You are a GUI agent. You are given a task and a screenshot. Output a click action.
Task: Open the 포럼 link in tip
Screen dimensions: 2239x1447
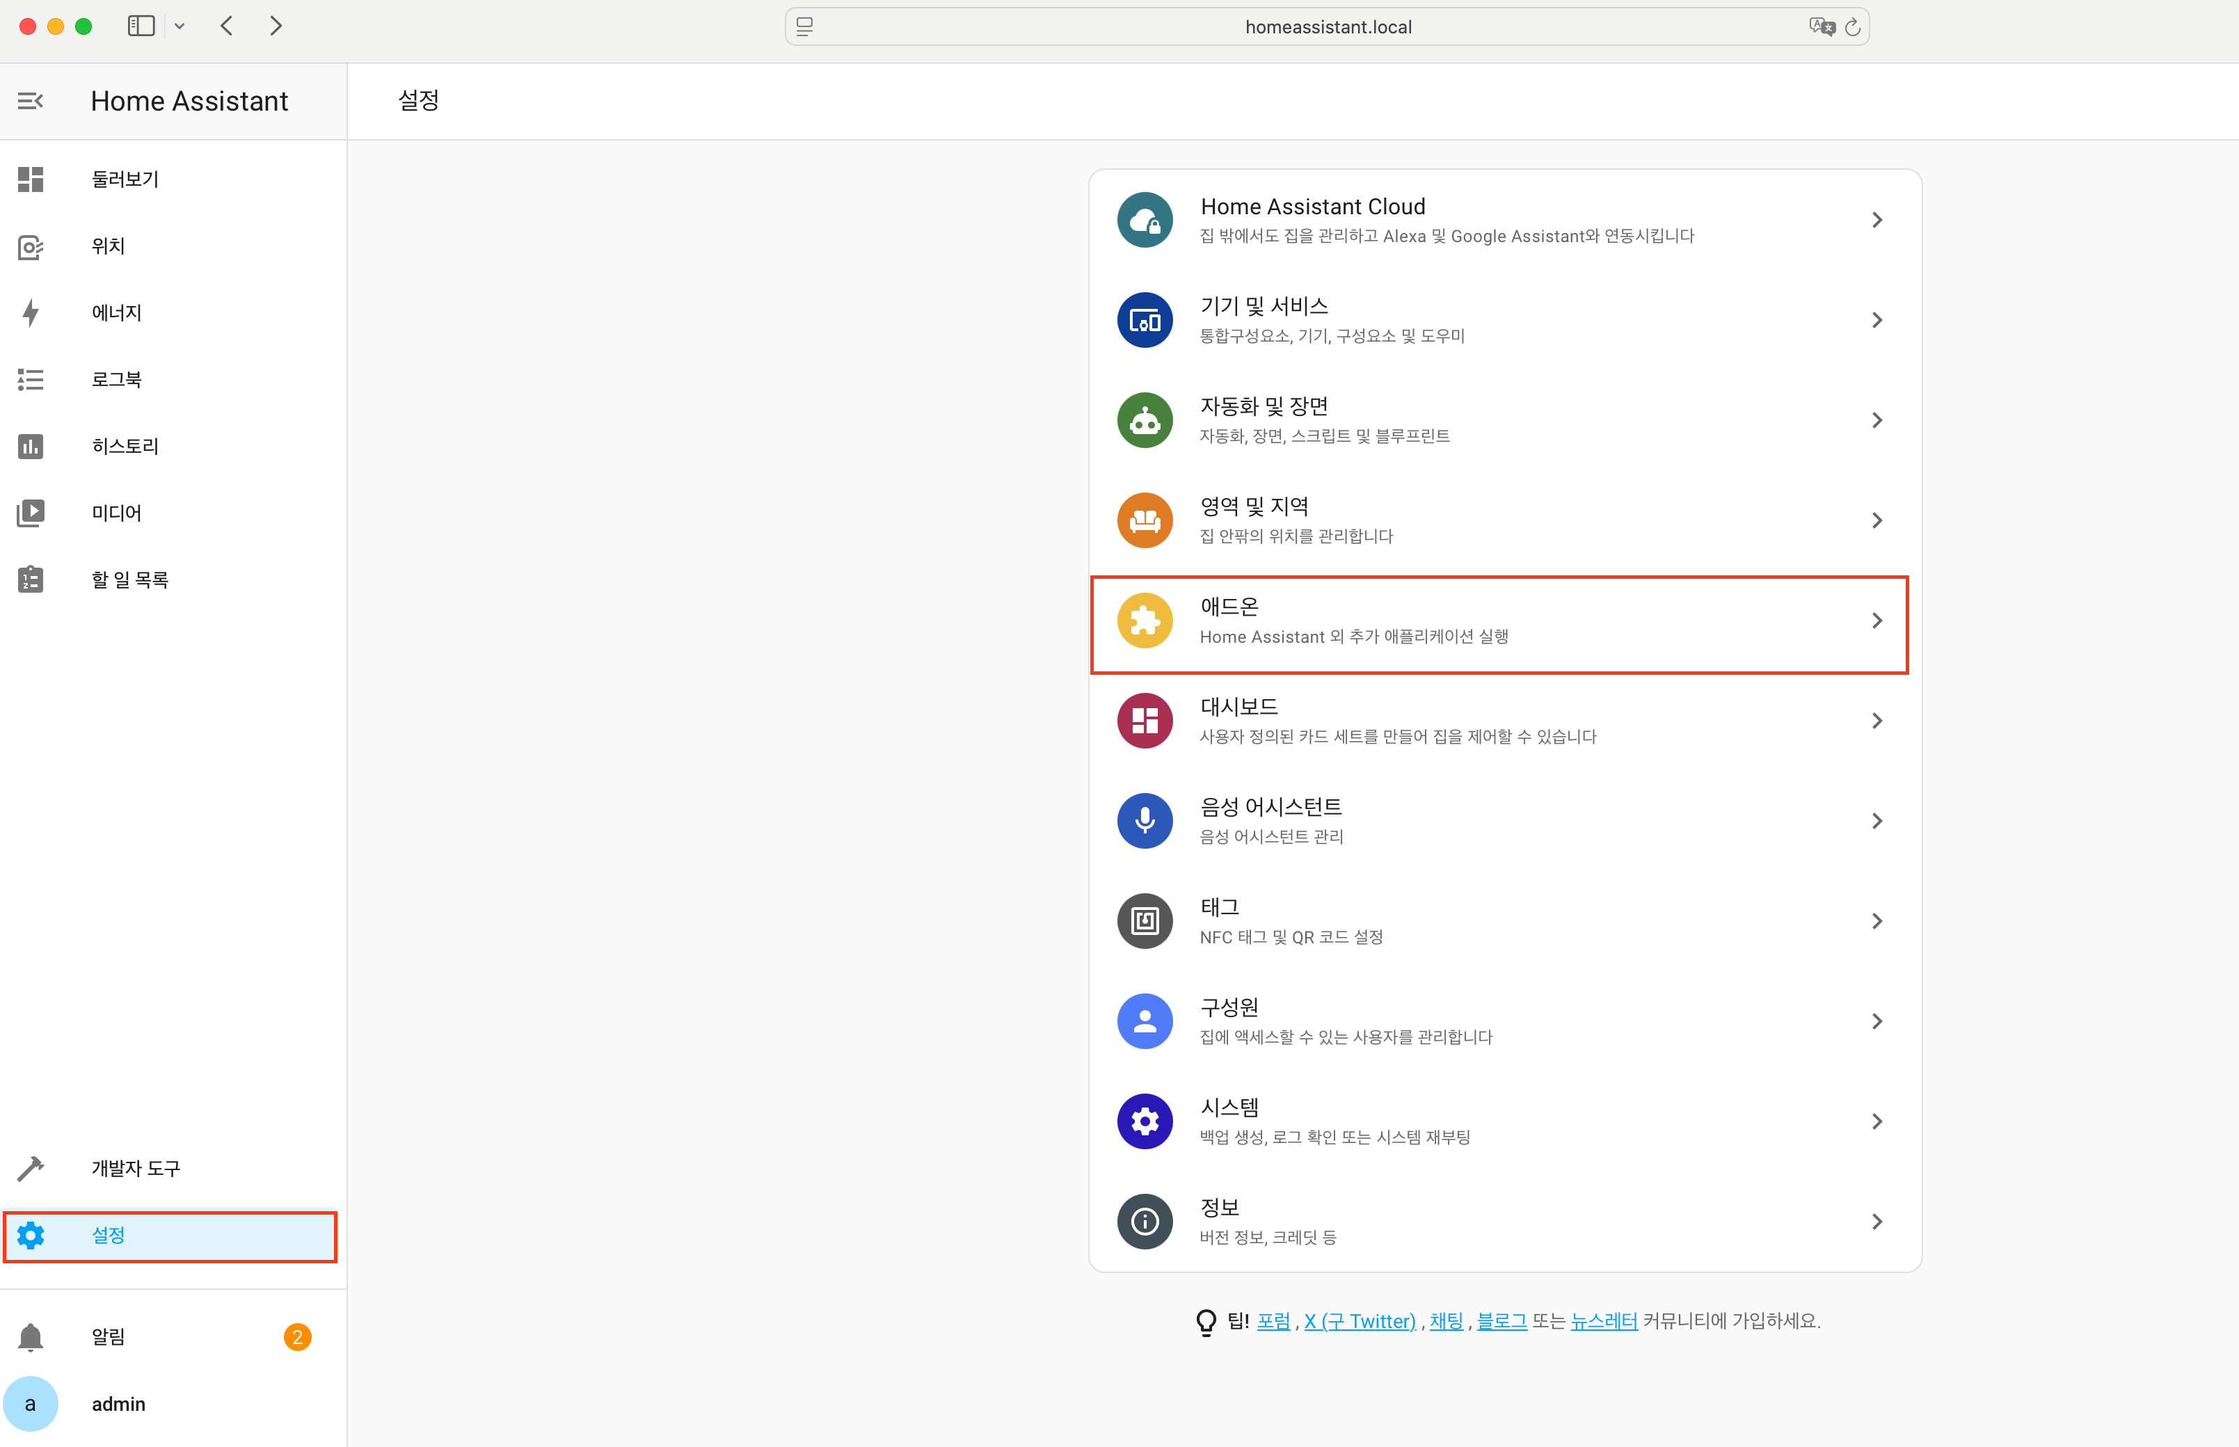1273,1321
